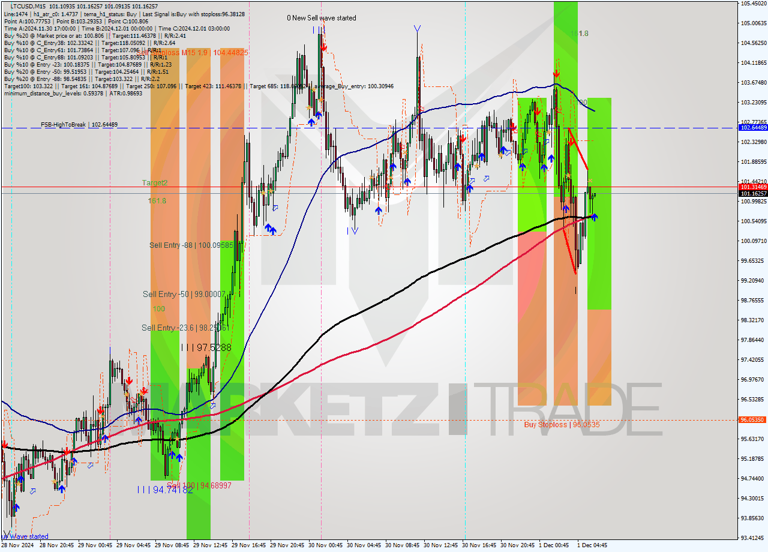Click the 105.45020 price axis value
The height and width of the screenshot is (552, 768).
pos(753,3)
